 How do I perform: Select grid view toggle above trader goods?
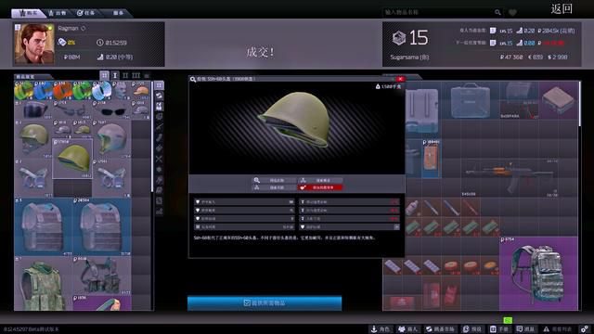(105, 75)
